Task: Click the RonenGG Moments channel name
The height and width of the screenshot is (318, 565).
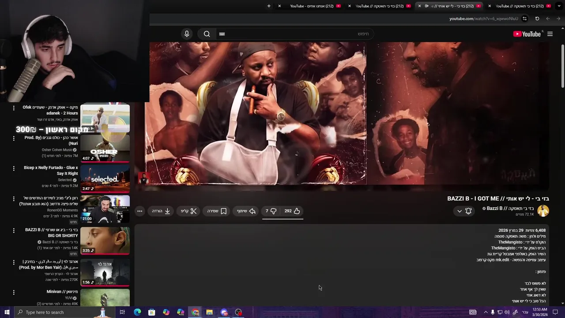Action: pyautogui.click(x=62, y=210)
